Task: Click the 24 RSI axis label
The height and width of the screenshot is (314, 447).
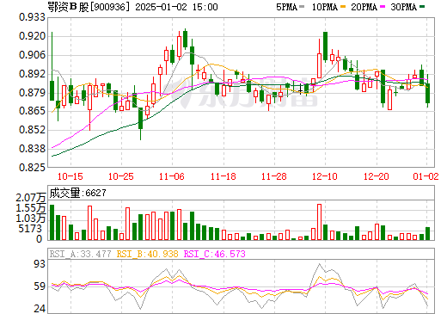Action: (40, 309)
